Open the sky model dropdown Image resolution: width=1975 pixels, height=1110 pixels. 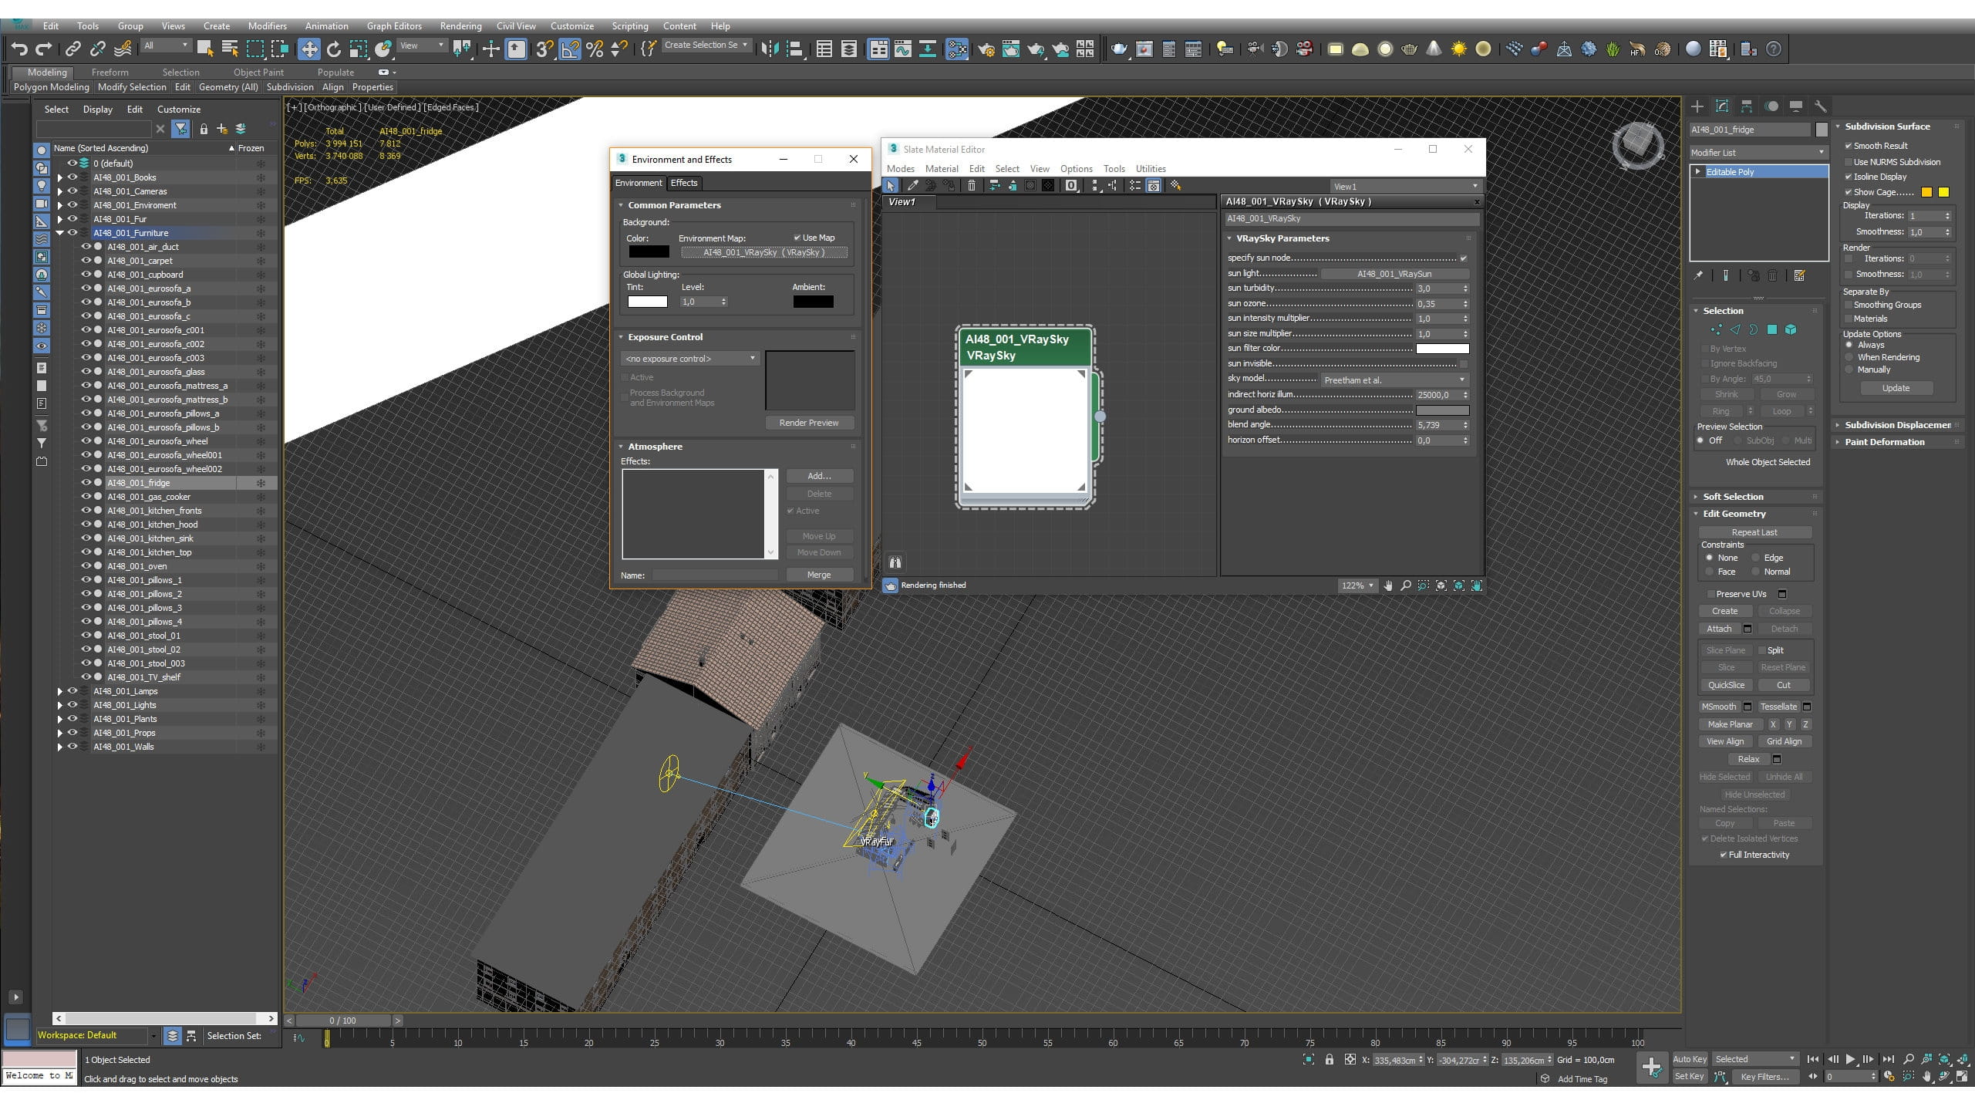click(1394, 380)
